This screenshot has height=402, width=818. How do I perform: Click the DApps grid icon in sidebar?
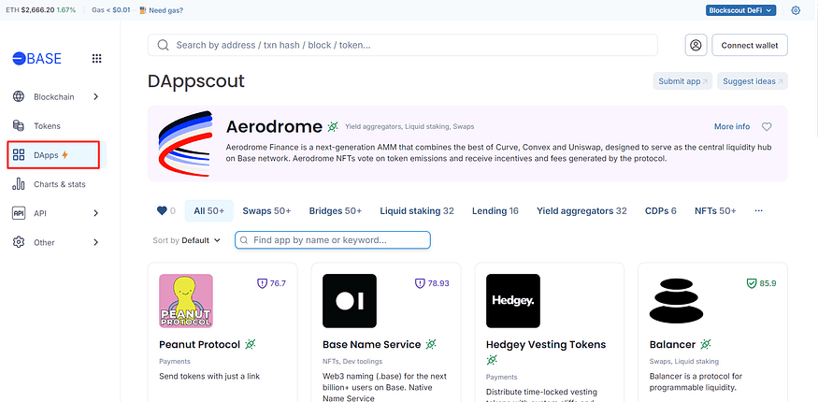point(19,155)
